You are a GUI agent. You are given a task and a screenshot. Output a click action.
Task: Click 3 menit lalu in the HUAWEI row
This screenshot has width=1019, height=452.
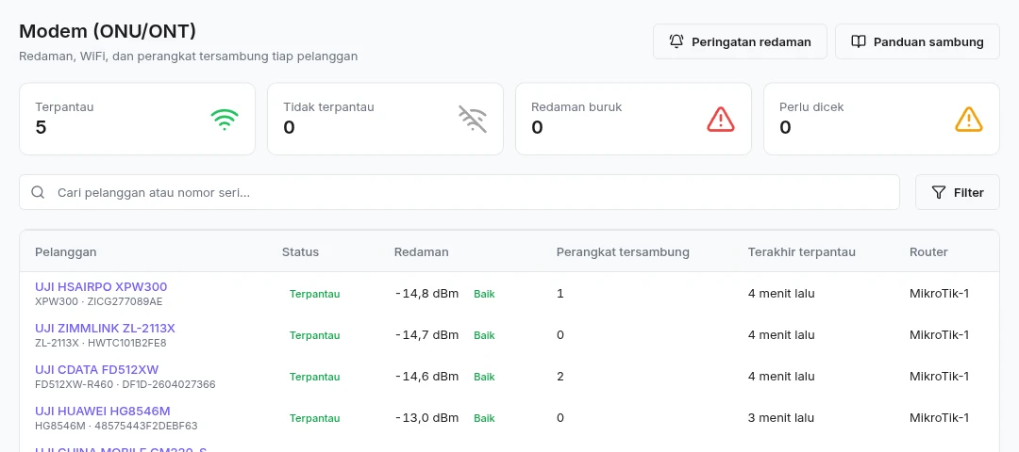pos(781,418)
